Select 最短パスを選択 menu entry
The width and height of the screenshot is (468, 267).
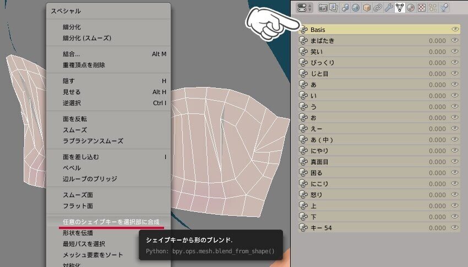point(84,244)
